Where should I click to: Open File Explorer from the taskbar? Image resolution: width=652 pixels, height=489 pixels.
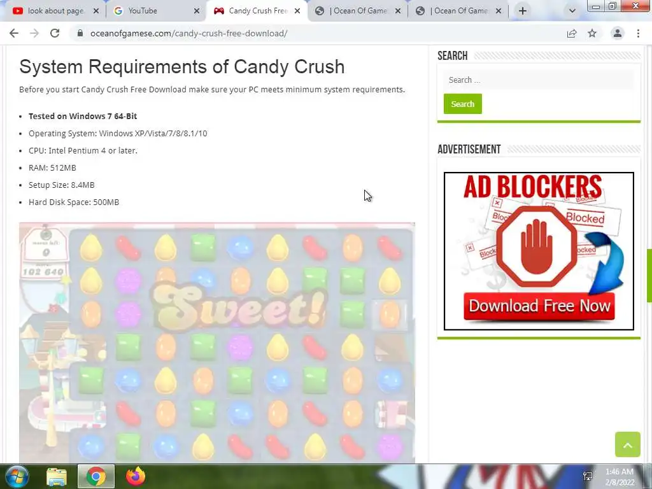coord(57,477)
